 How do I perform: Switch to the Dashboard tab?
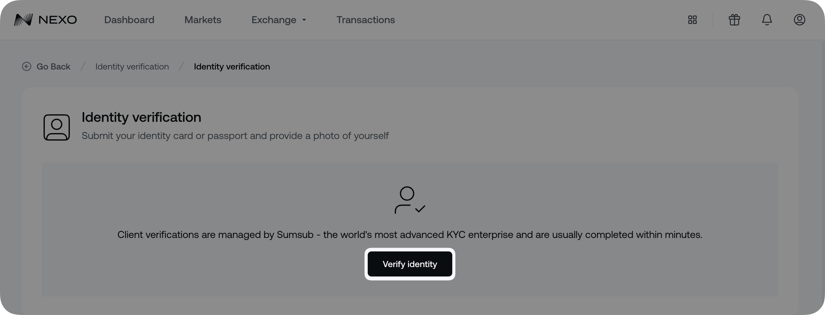pyautogui.click(x=129, y=19)
